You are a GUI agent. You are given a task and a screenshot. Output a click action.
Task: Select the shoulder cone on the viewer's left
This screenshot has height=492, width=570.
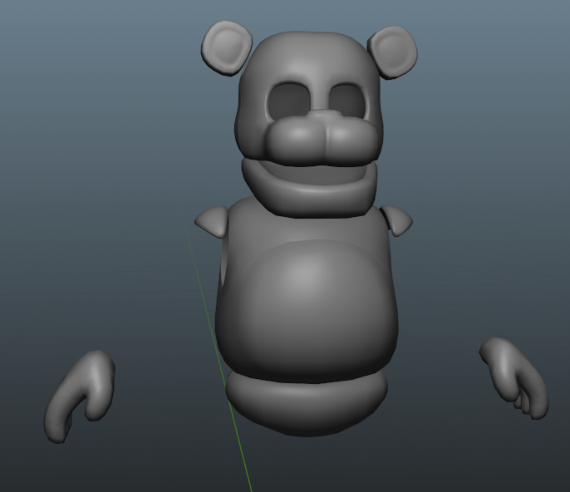[213, 221]
